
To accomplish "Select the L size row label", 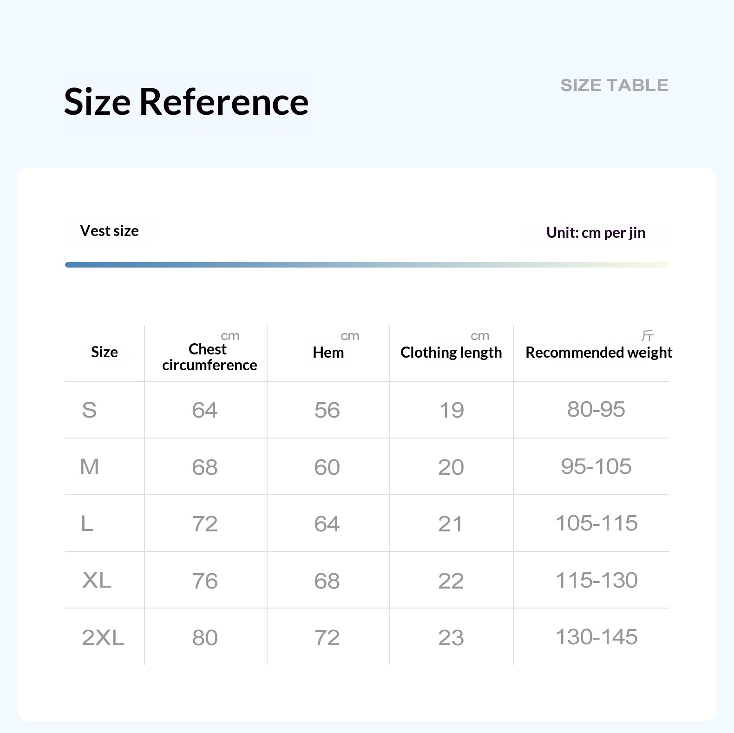I will pos(87,524).
